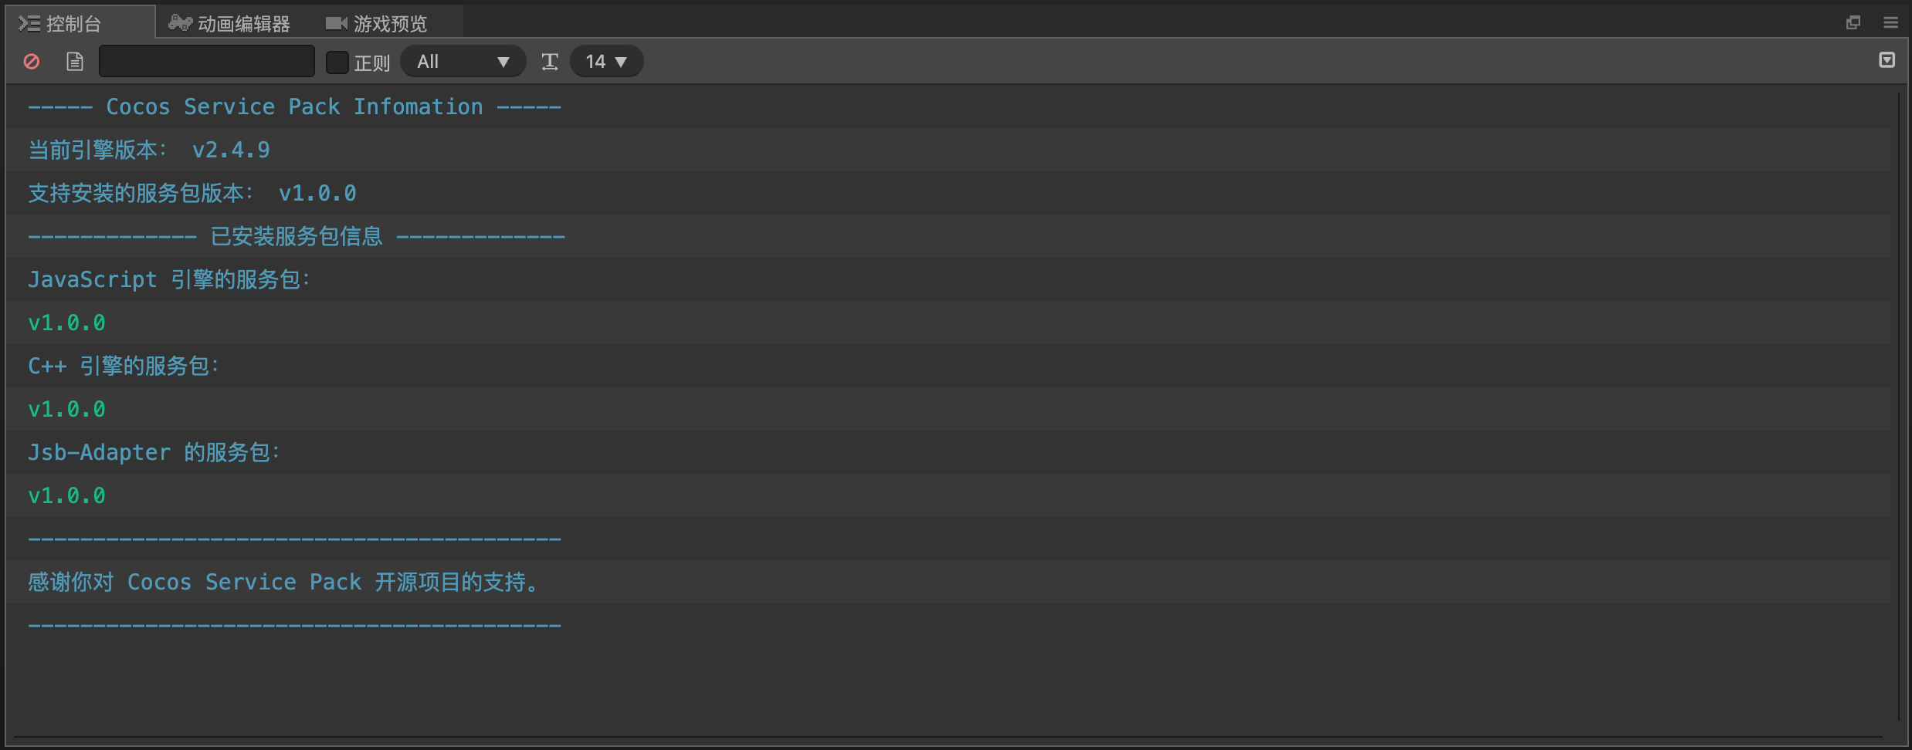
Task: Switch to the 控制台 tab
Action: click(x=74, y=24)
